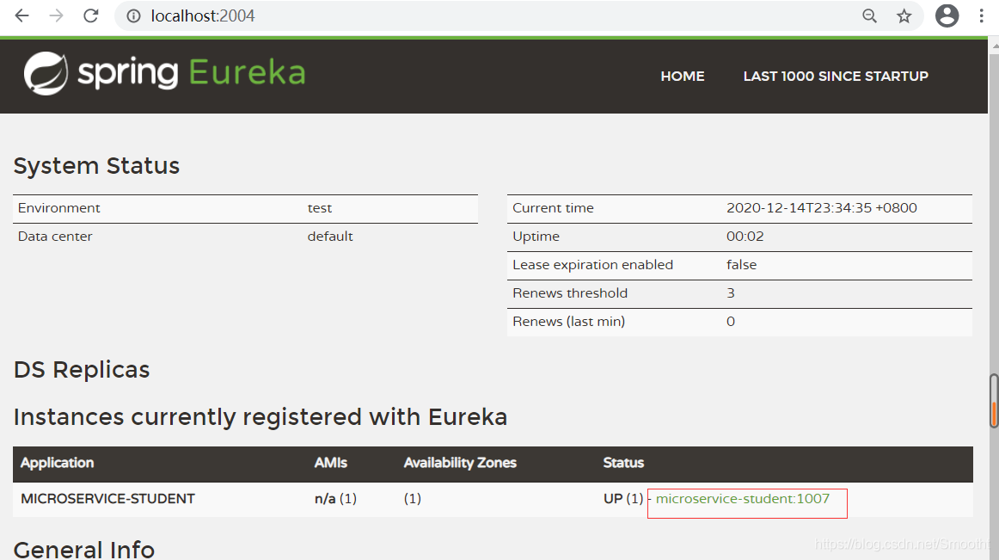Screen dimensions: 999x560
Task: Select the Current time label
Action: coord(553,208)
